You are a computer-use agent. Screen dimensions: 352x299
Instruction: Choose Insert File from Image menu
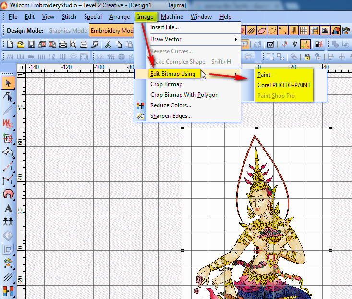(x=187, y=27)
